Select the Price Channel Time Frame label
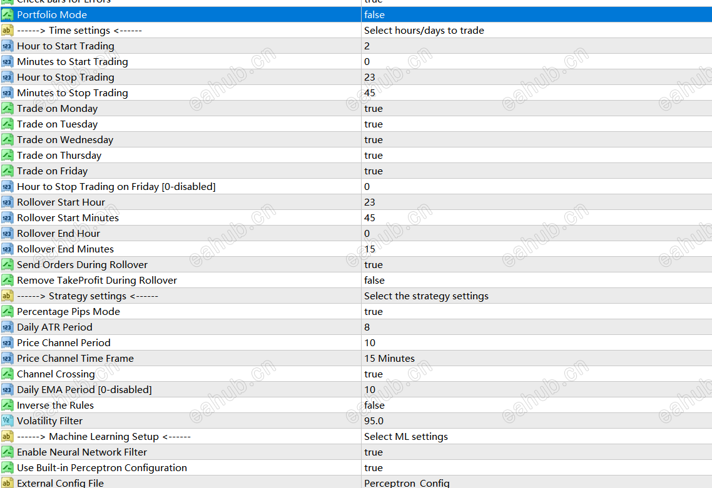 [75, 359]
